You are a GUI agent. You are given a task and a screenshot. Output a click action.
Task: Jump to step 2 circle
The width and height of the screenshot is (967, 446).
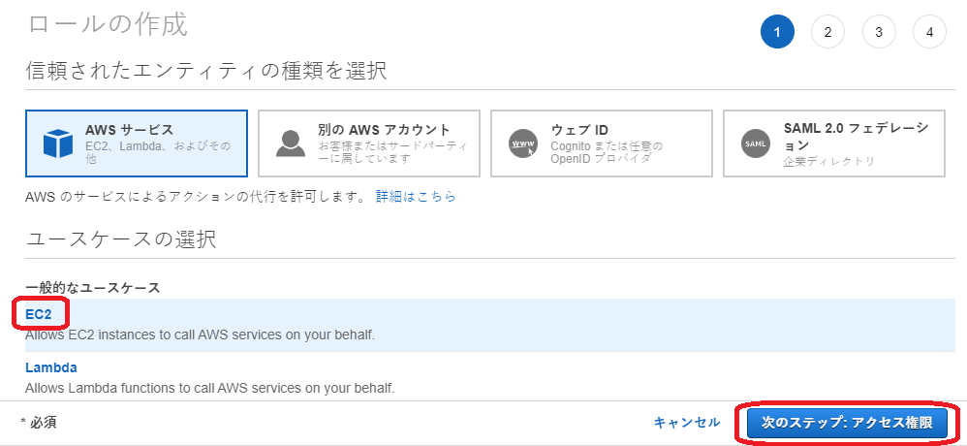827,32
